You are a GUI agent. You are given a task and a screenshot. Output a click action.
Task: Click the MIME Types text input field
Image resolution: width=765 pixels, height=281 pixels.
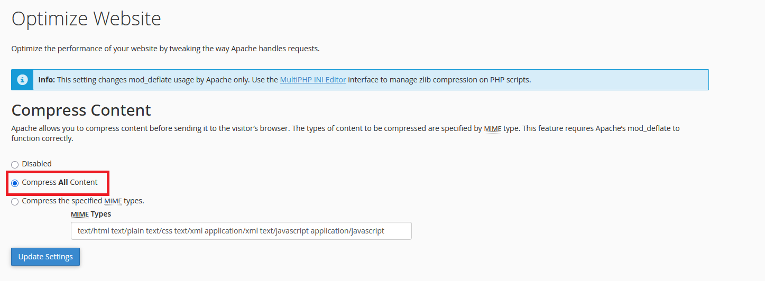pos(241,231)
